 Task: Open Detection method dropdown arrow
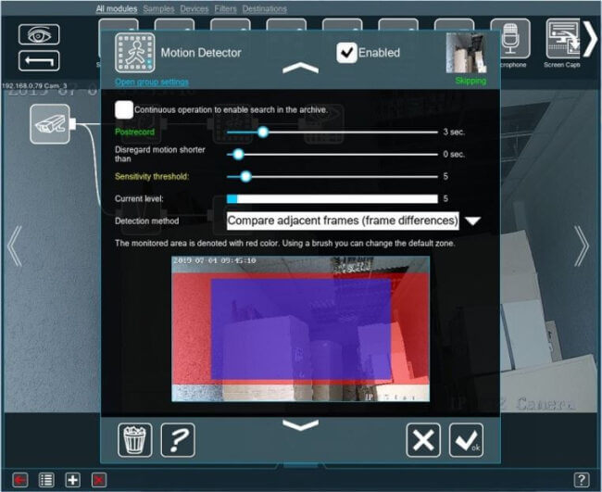(472, 221)
